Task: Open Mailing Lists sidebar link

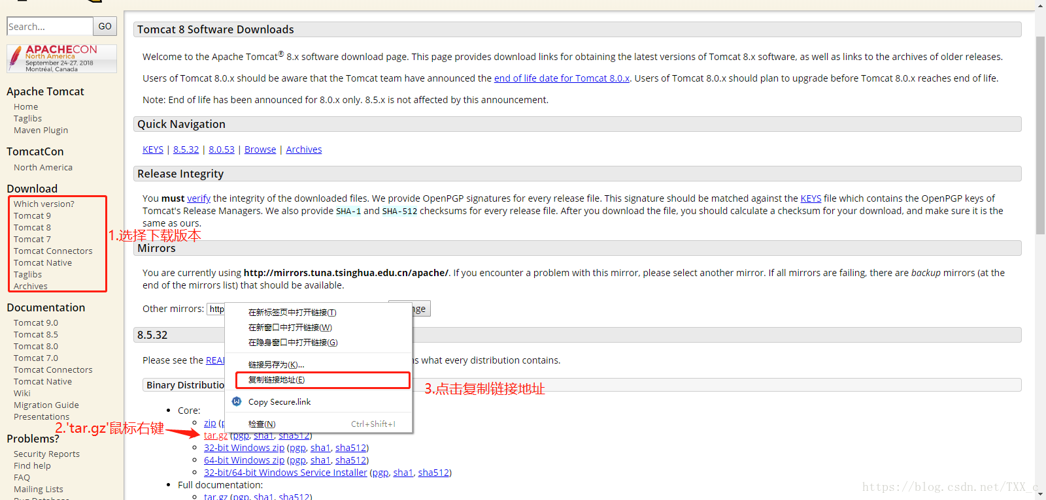Action: pos(39,490)
